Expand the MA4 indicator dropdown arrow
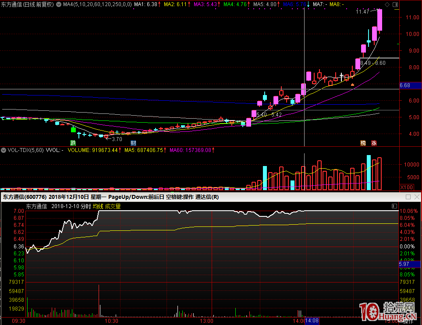422x325 pixels. [x=59, y=4]
